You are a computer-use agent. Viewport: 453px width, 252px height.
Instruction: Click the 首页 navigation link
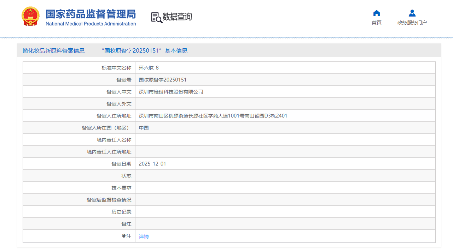[x=376, y=22]
